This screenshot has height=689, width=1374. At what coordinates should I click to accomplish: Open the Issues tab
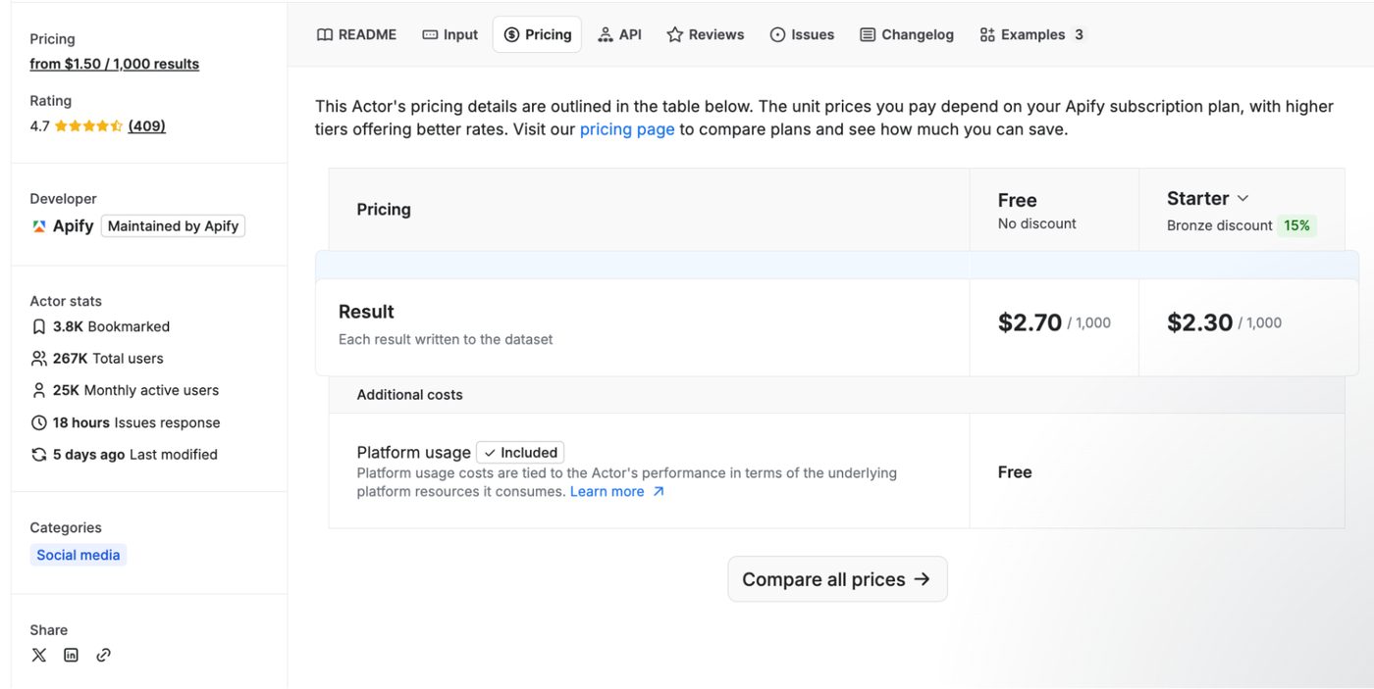click(x=802, y=34)
